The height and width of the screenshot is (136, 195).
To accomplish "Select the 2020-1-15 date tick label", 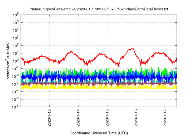I will [x=107, y=118].
